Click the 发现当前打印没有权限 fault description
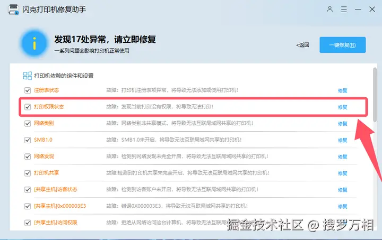This screenshot has height=240, width=382. pos(160,107)
